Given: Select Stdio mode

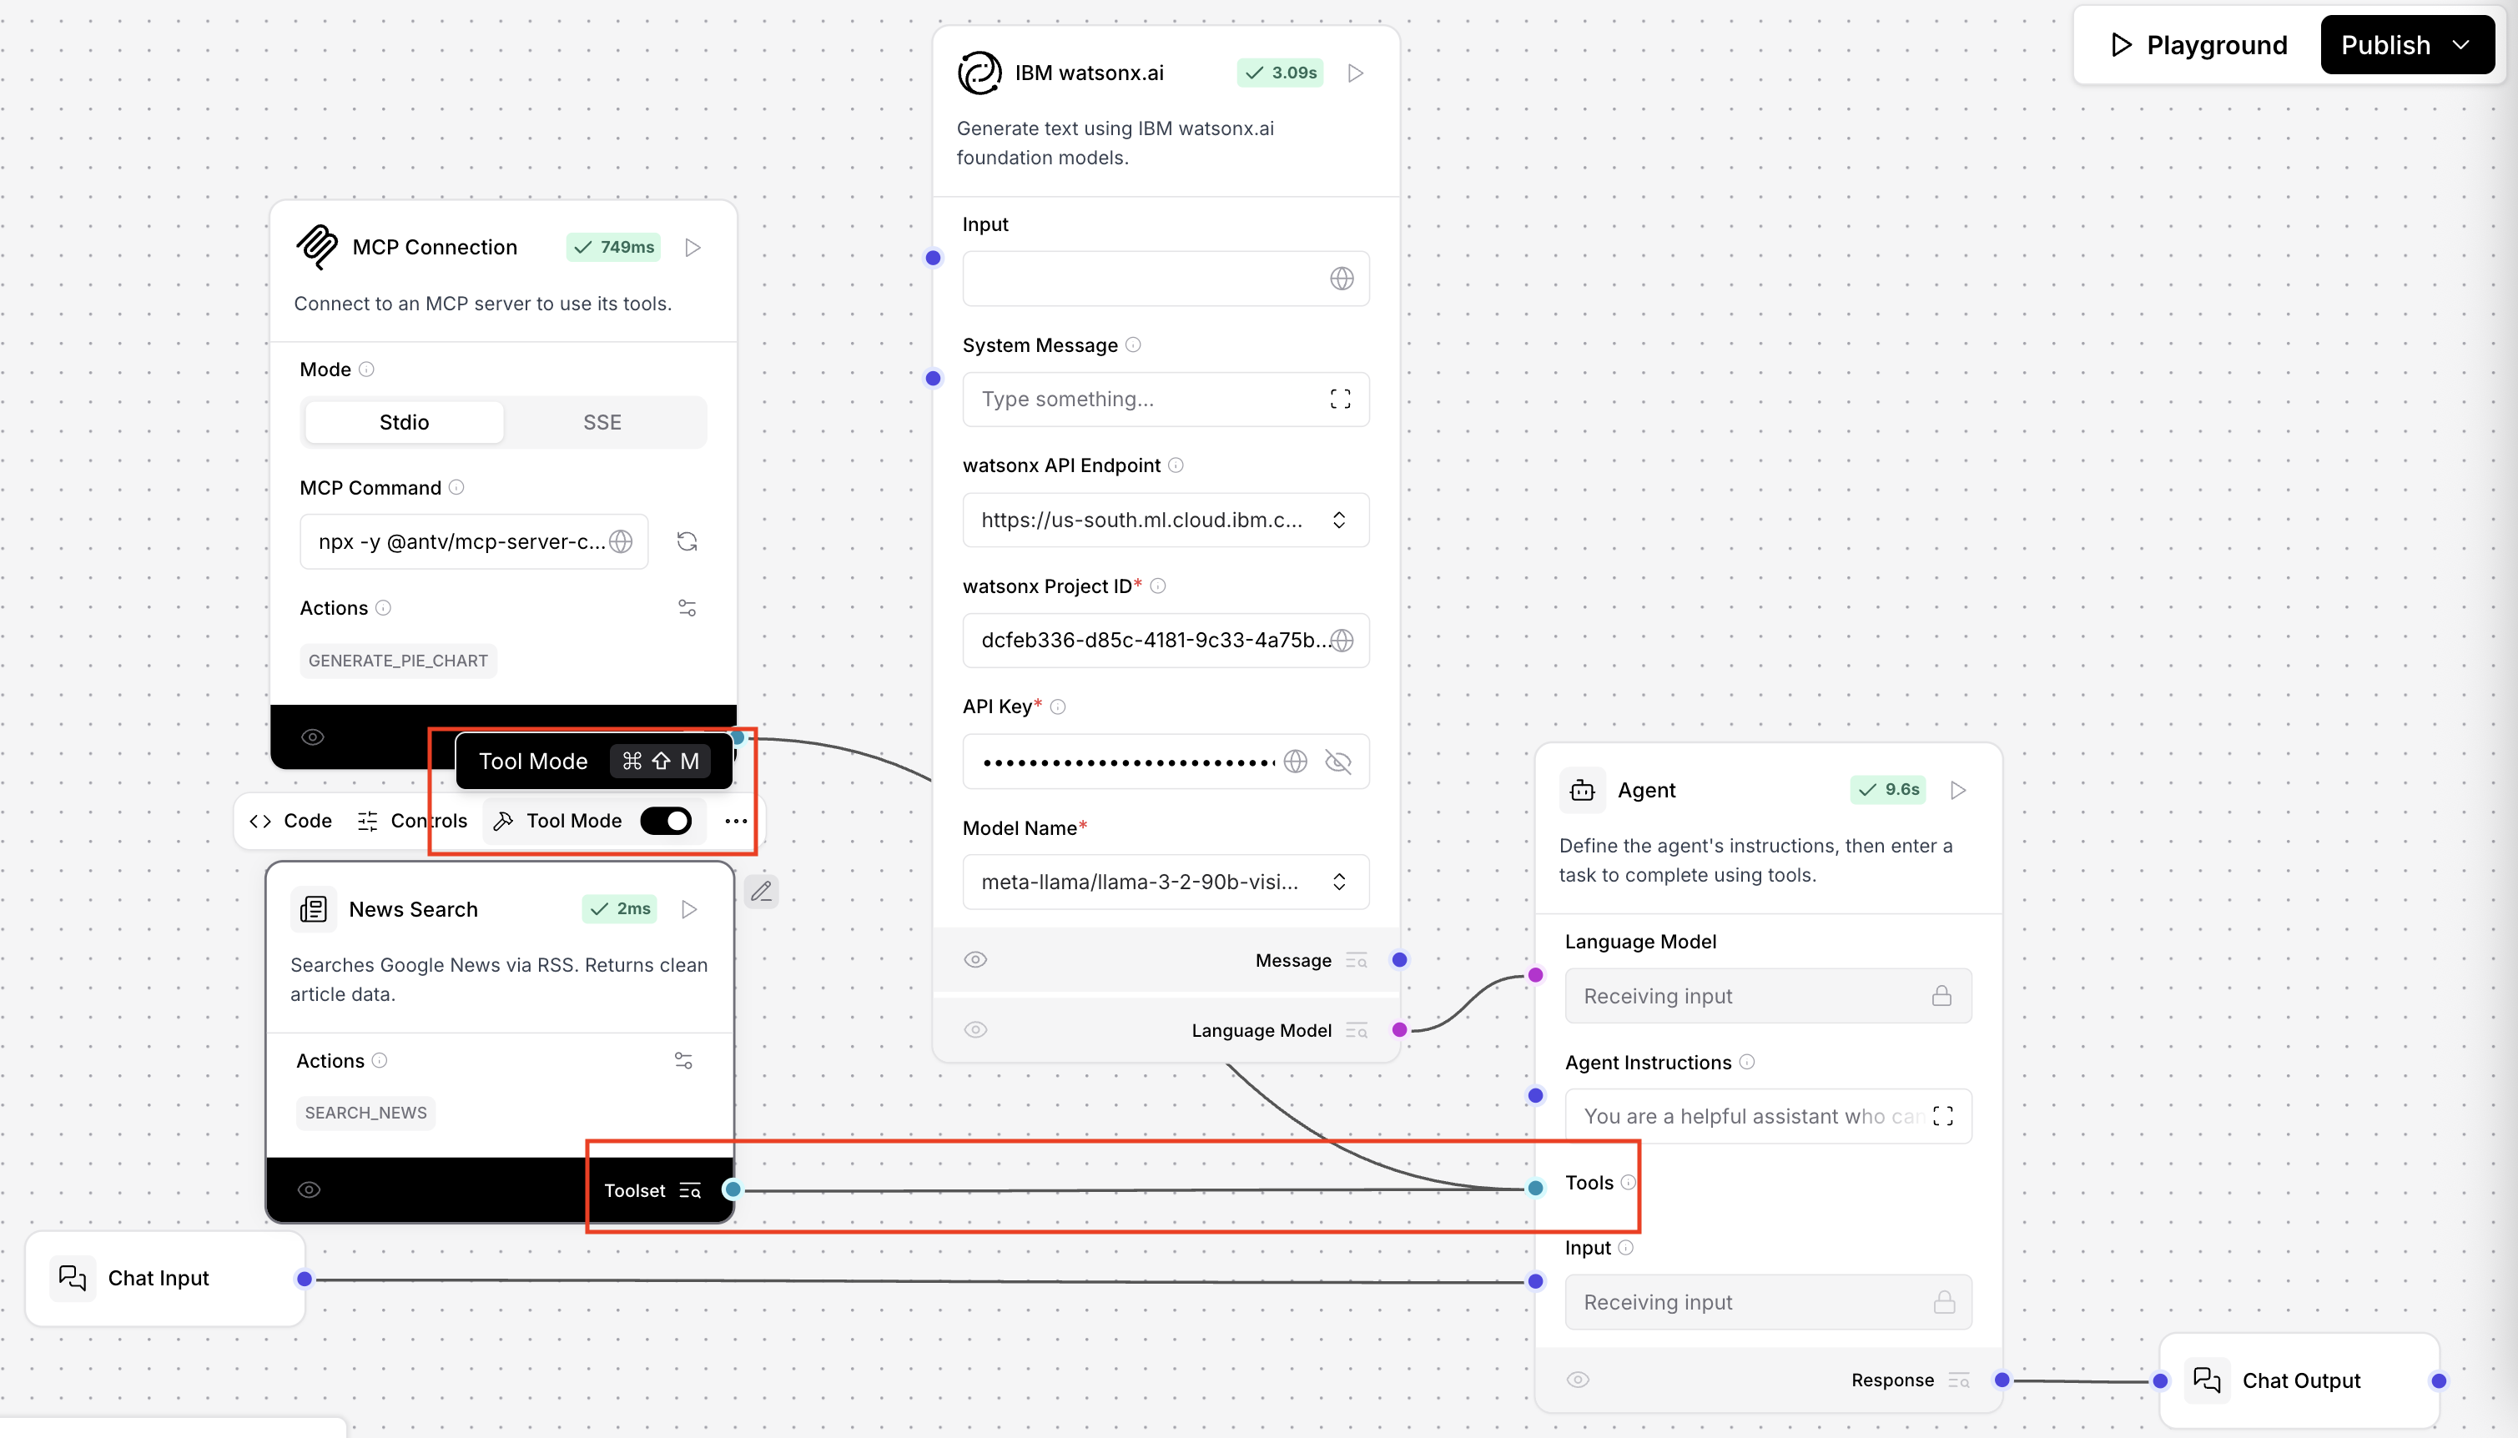Looking at the screenshot, I should 404,423.
